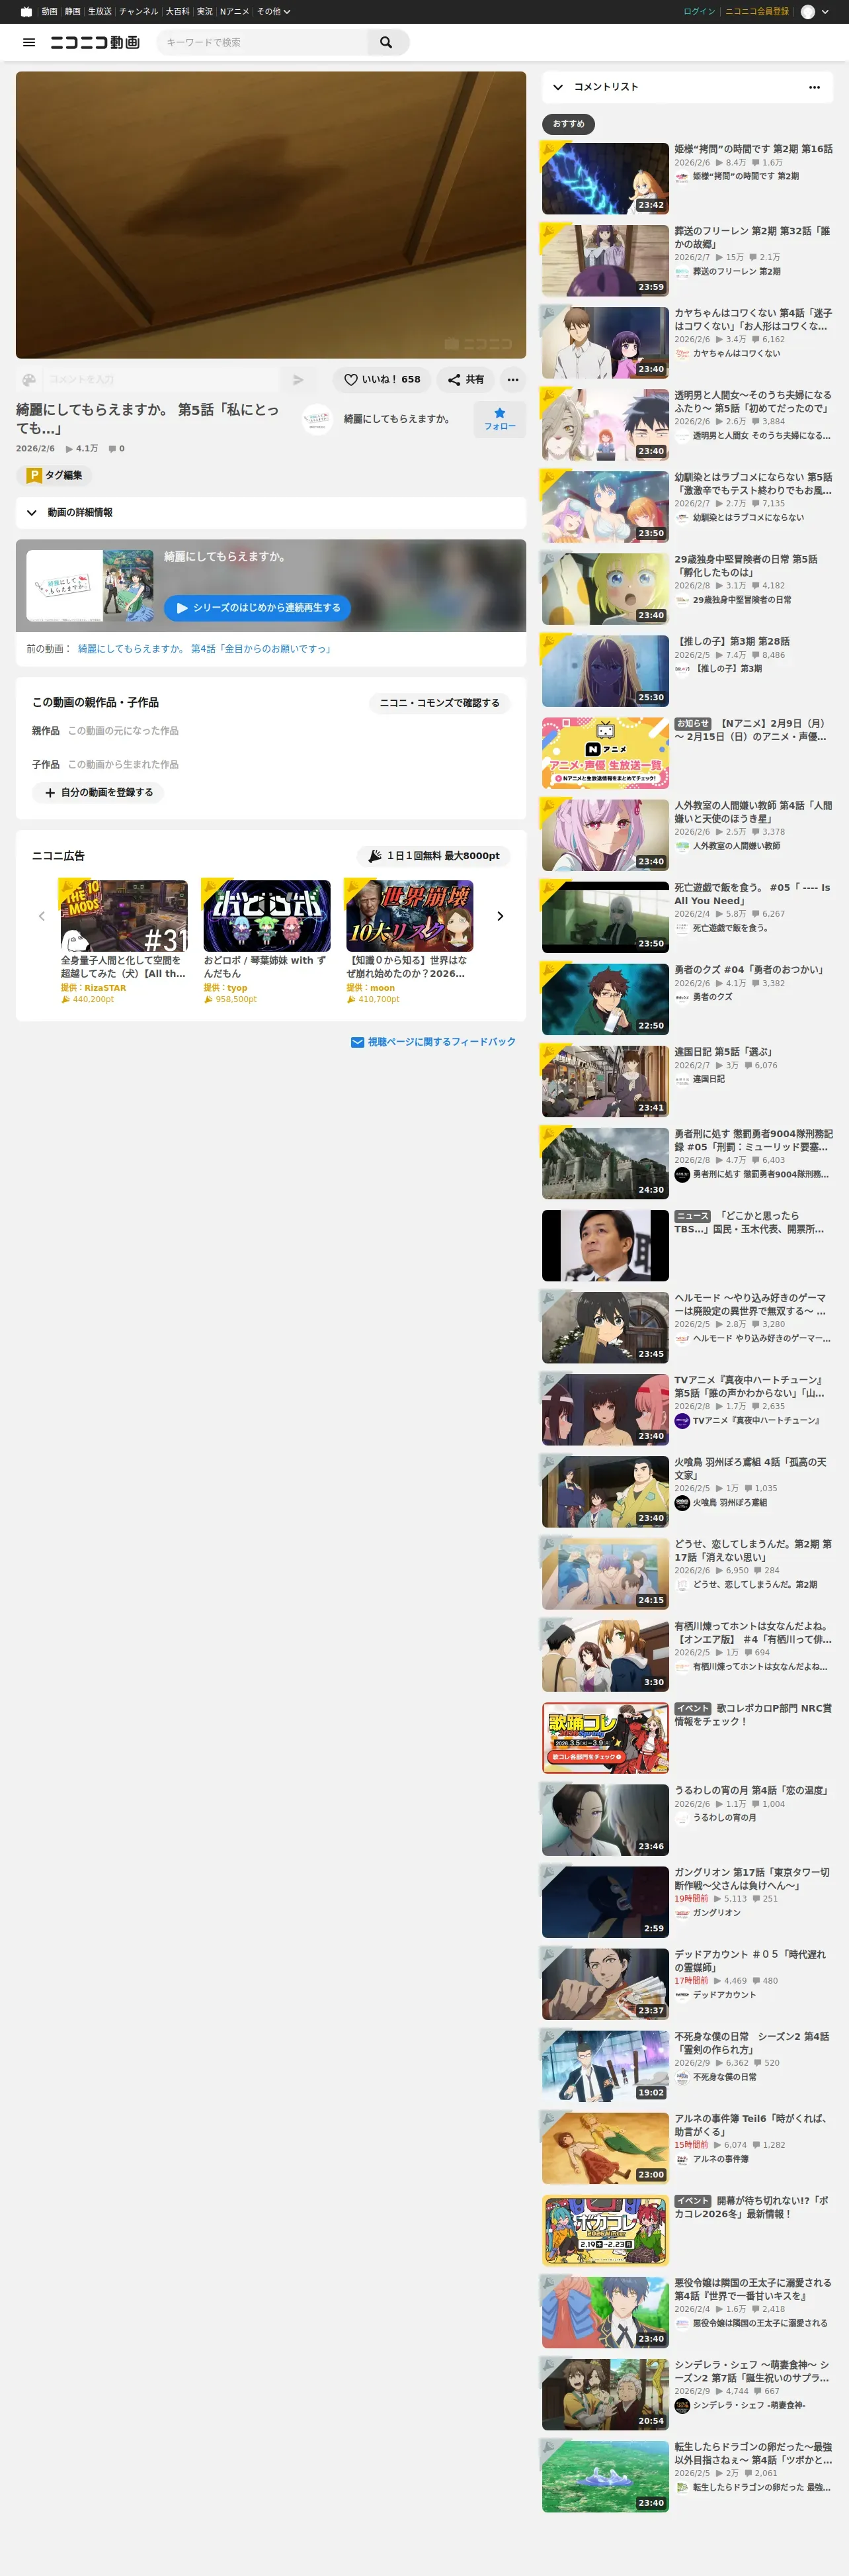
Task: Click the Niconico Douga logo
Action: click(95, 42)
